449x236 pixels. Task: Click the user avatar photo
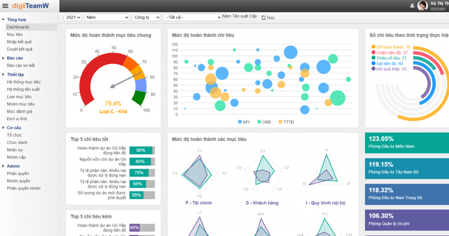point(422,6)
